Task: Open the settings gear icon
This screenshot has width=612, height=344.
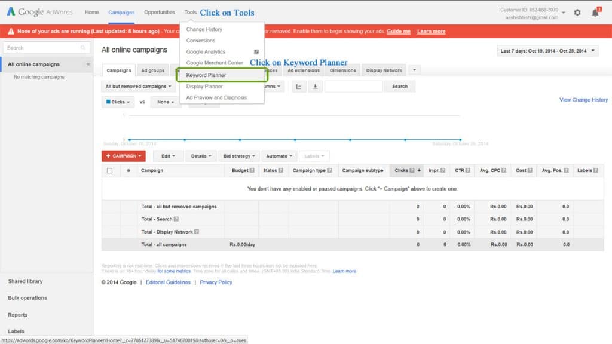Action: point(577,12)
